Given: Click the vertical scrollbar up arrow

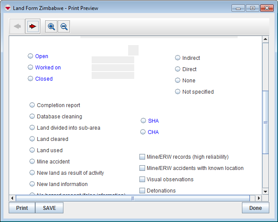Looking at the screenshot, I should coord(265,40).
